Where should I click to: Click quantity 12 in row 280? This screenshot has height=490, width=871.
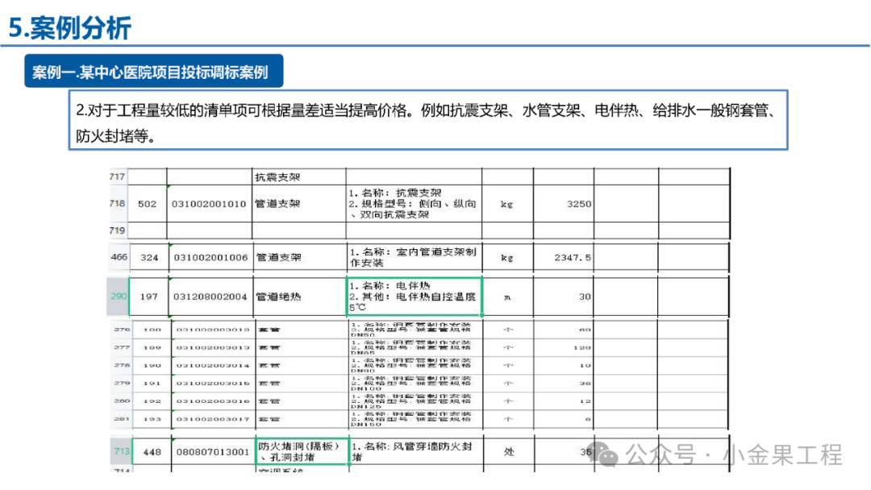[563, 401]
